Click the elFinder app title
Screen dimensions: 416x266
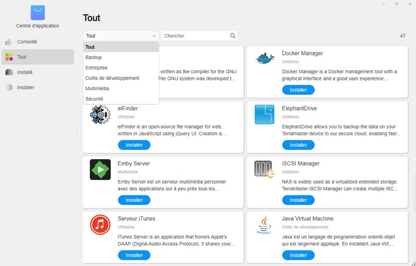(127, 108)
